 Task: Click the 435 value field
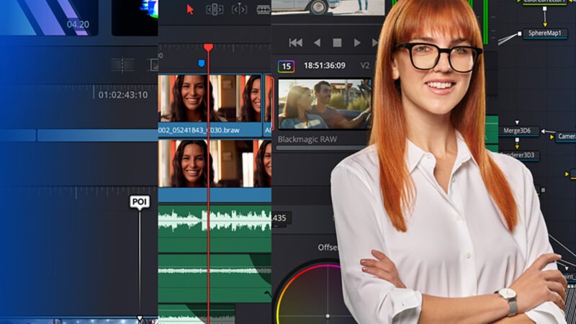(x=282, y=218)
